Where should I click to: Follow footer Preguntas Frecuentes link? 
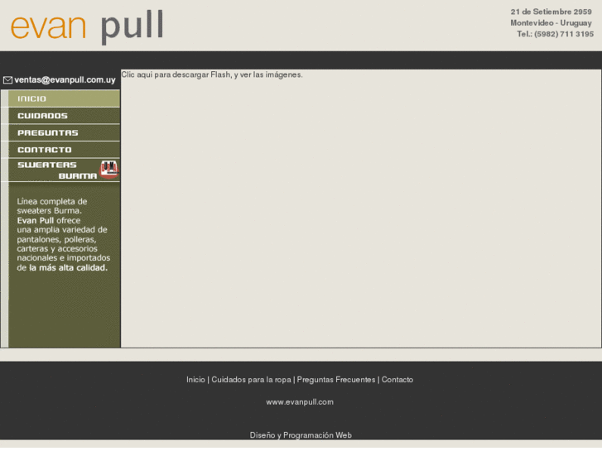click(336, 380)
